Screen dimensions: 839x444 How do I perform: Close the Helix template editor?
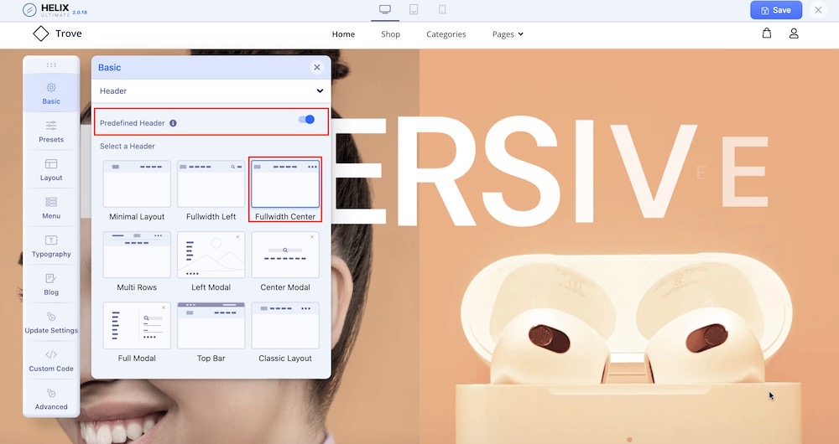click(818, 9)
